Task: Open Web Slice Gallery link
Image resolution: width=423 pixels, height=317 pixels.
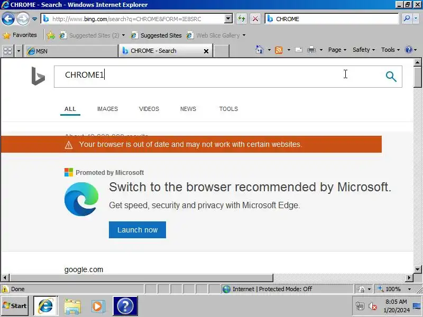Action: pos(213,35)
